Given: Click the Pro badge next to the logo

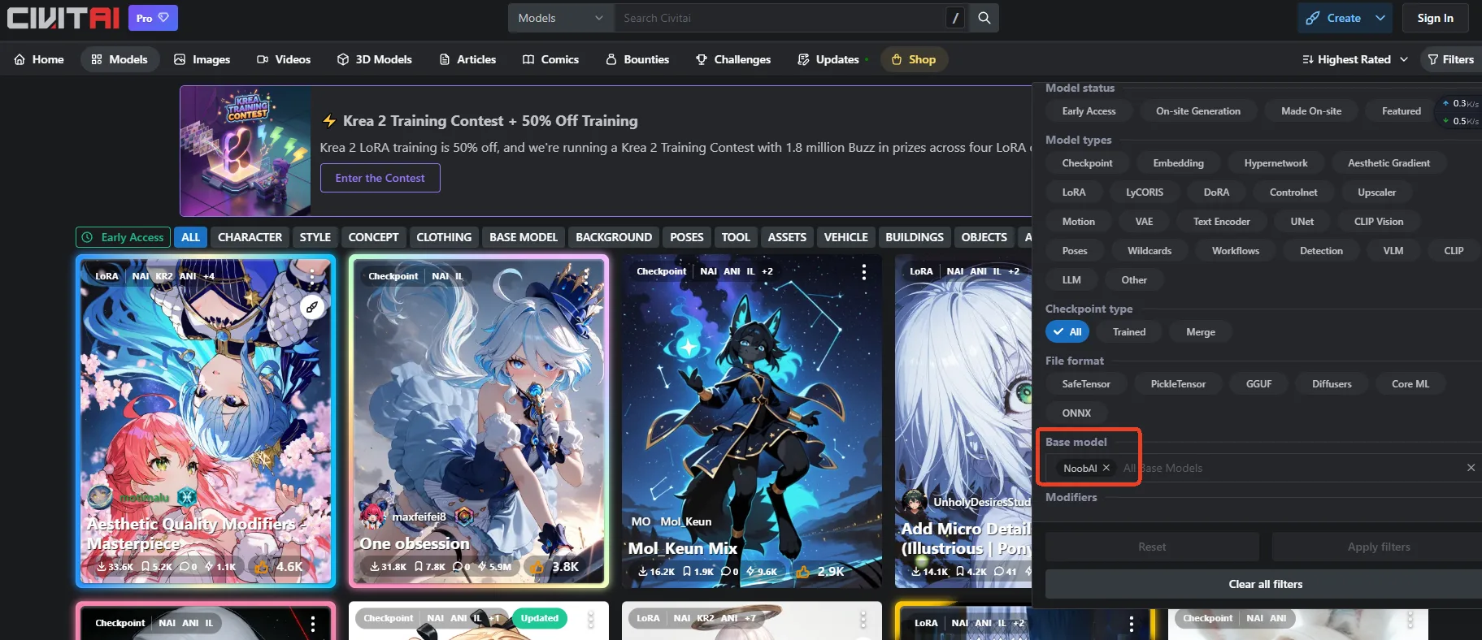Looking at the screenshot, I should (x=153, y=18).
